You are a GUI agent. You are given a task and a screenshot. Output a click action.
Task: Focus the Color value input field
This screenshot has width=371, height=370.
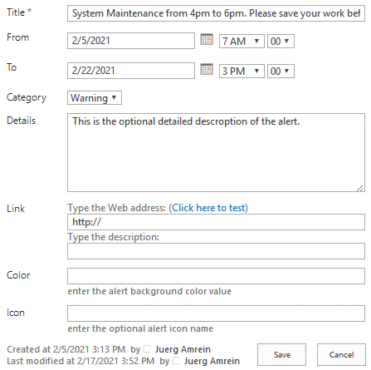click(216, 276)
